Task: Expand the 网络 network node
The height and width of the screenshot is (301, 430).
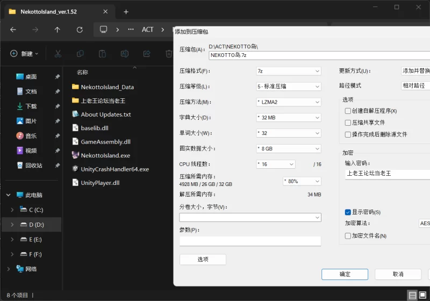Action: pos(8,269)
